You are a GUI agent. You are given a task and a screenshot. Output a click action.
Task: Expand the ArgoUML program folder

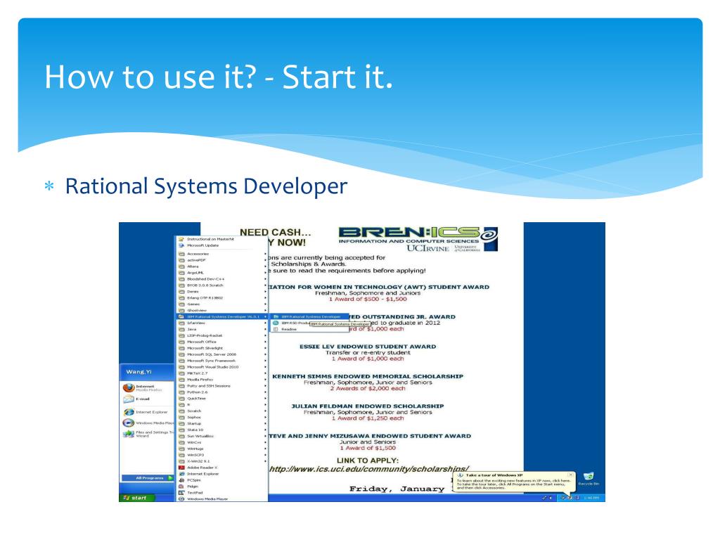[x=221, y=273]
